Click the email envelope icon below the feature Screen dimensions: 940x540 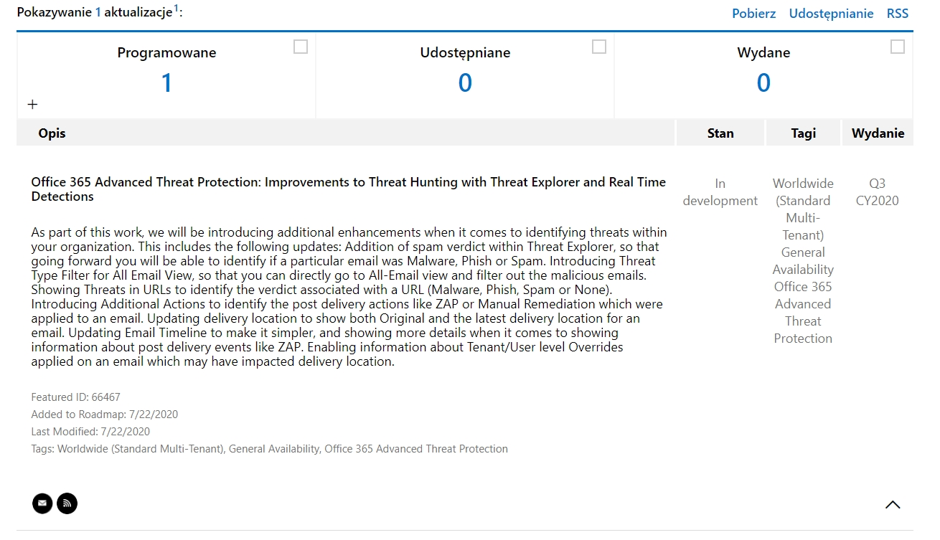42,503
